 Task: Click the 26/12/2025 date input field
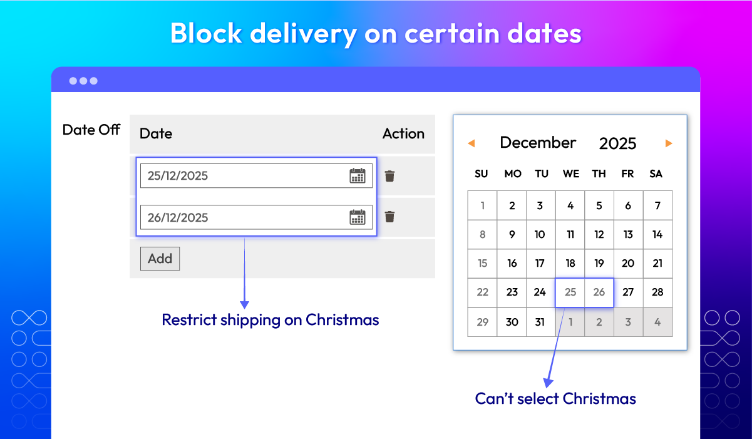pos(256,217)
